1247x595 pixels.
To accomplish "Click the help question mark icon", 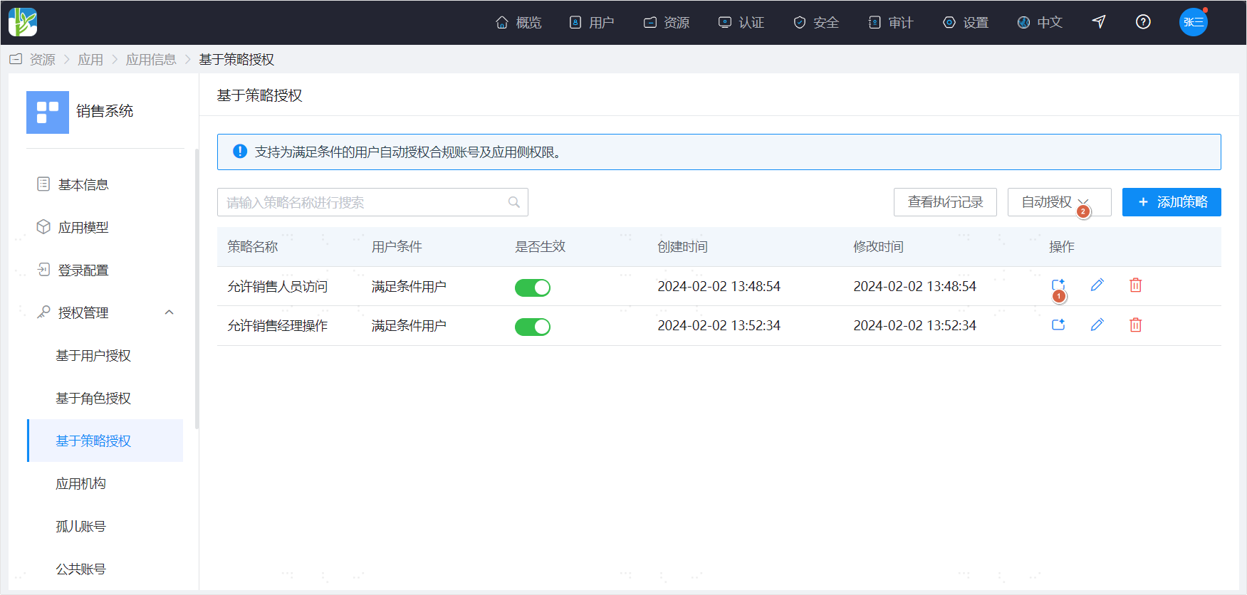I will click(x=1143, y=22).
